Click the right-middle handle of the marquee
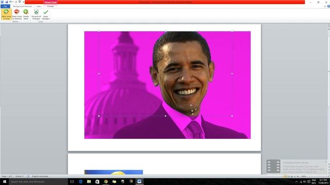The width and height of the screenshot is (330, 185). coord(232,73)
